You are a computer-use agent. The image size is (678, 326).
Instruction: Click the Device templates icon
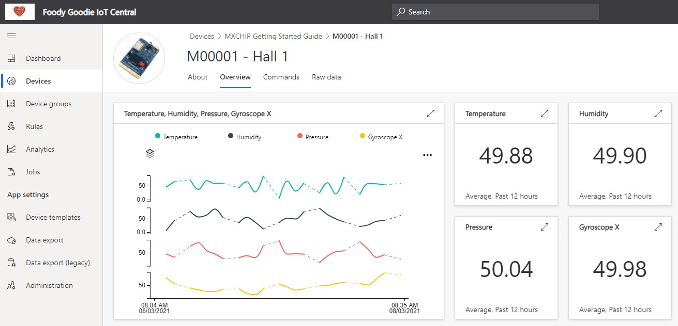pos(11,217)
